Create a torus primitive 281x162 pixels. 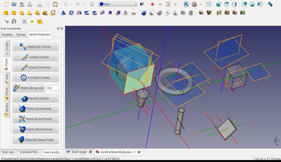(x=37, y=13)
